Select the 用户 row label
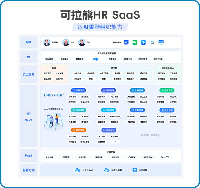The image size is (200, 188). click(29, 42)
